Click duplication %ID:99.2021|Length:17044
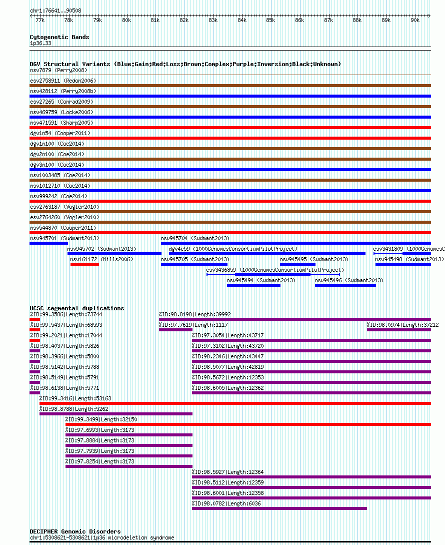The image size is (445, 545). tap(66, 335)
